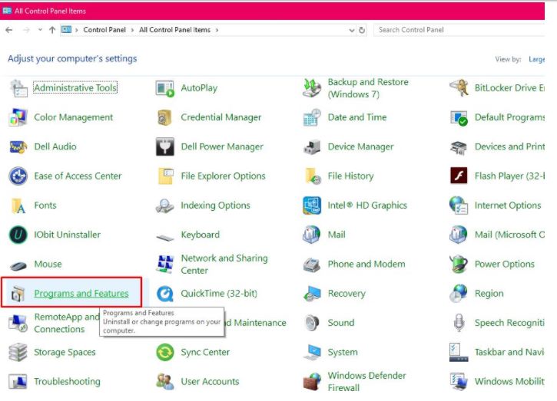Open the Network and Sharing Center link

224,265
